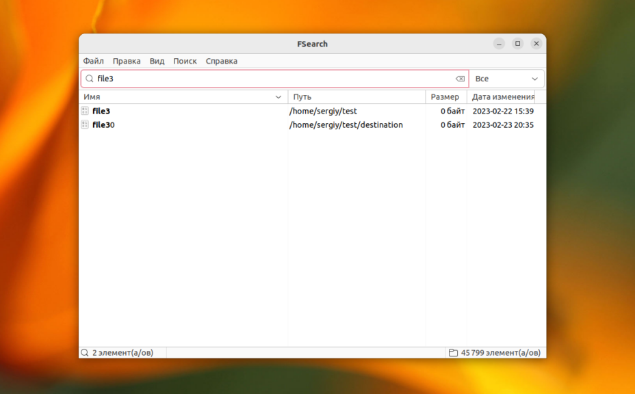Toggle sort order arrow in Имя column
The height and width of the screenshot is (394, 635).
[x=278, y=97]
